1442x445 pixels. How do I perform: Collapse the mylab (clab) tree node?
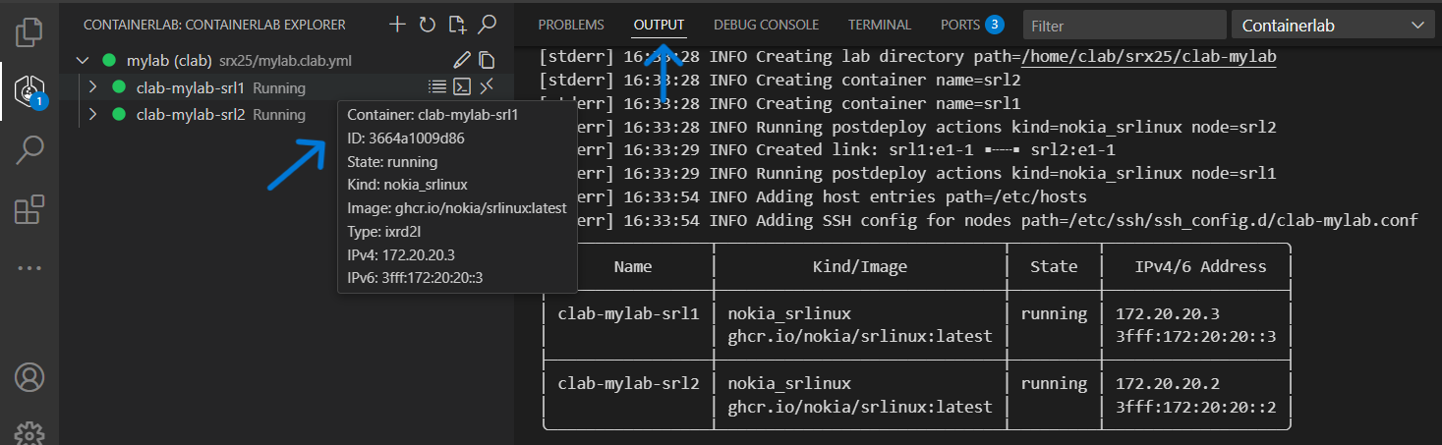click(82, 61)
